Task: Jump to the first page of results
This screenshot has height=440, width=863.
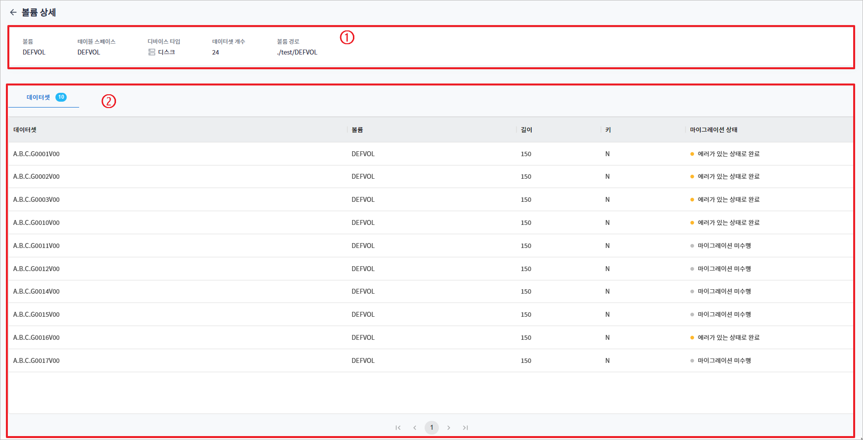Action: click(398, 428)
